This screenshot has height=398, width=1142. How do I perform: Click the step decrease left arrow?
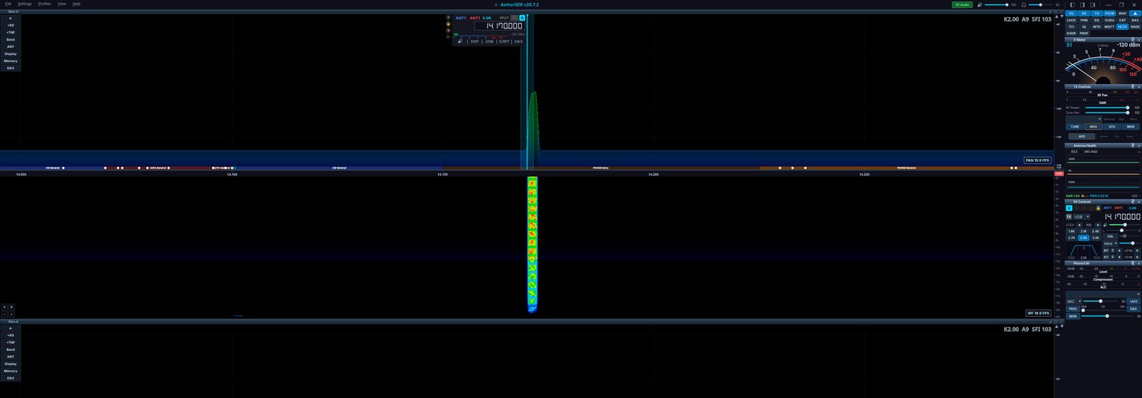tap(1079, 225)
